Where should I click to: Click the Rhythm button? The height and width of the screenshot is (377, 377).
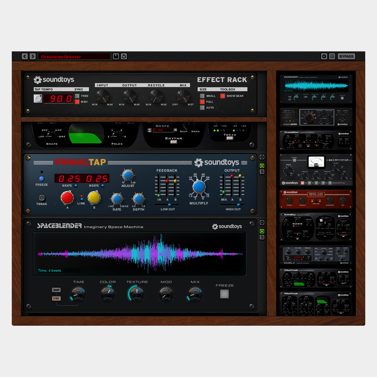(x=174, y=142)
